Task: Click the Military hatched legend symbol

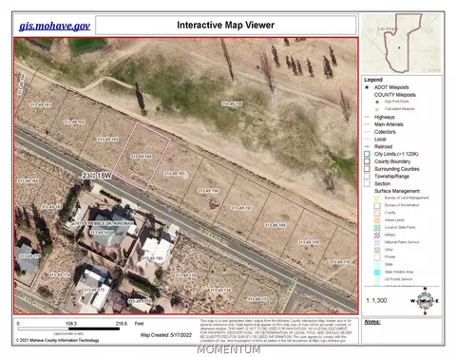Action: point(377,235)
